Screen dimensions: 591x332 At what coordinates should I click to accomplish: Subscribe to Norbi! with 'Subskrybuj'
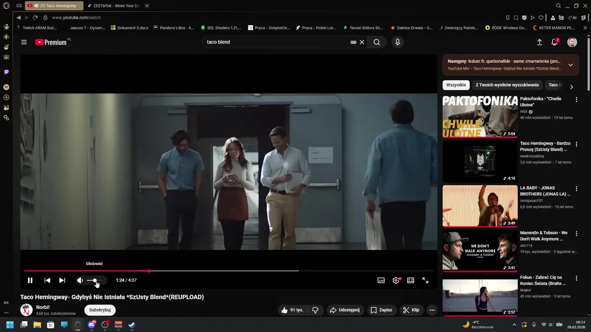(100, 310)
